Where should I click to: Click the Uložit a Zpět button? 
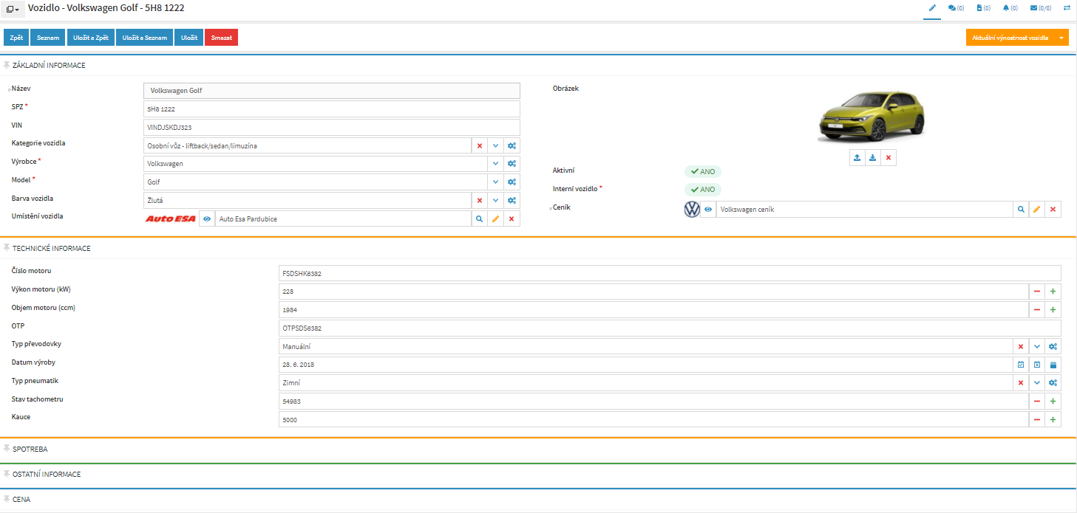click(x=90, y=38)
